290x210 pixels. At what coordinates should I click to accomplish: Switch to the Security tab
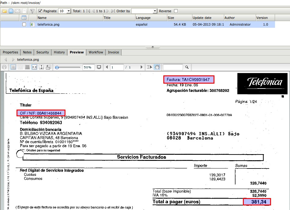tap(43, 52)
